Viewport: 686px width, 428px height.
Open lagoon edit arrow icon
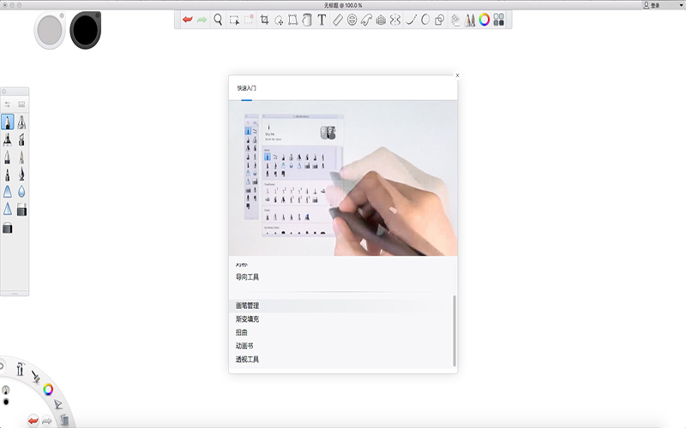[x=58, y=404]
